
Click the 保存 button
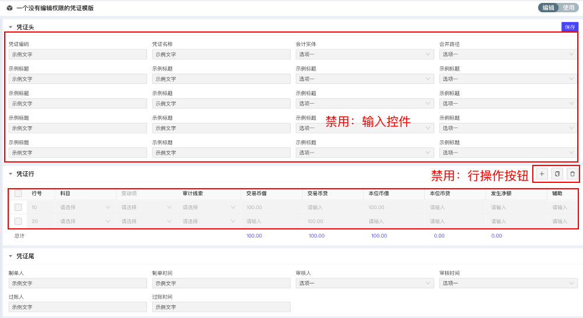click(570, 27)
